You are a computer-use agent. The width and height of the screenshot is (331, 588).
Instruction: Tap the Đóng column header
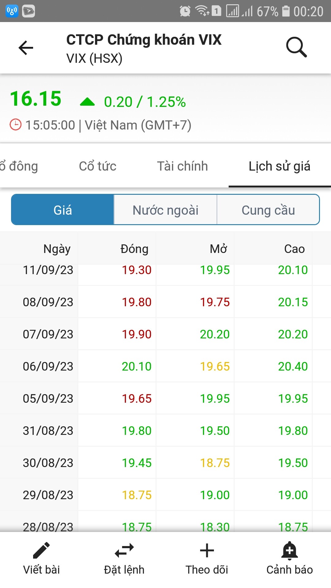134,249
